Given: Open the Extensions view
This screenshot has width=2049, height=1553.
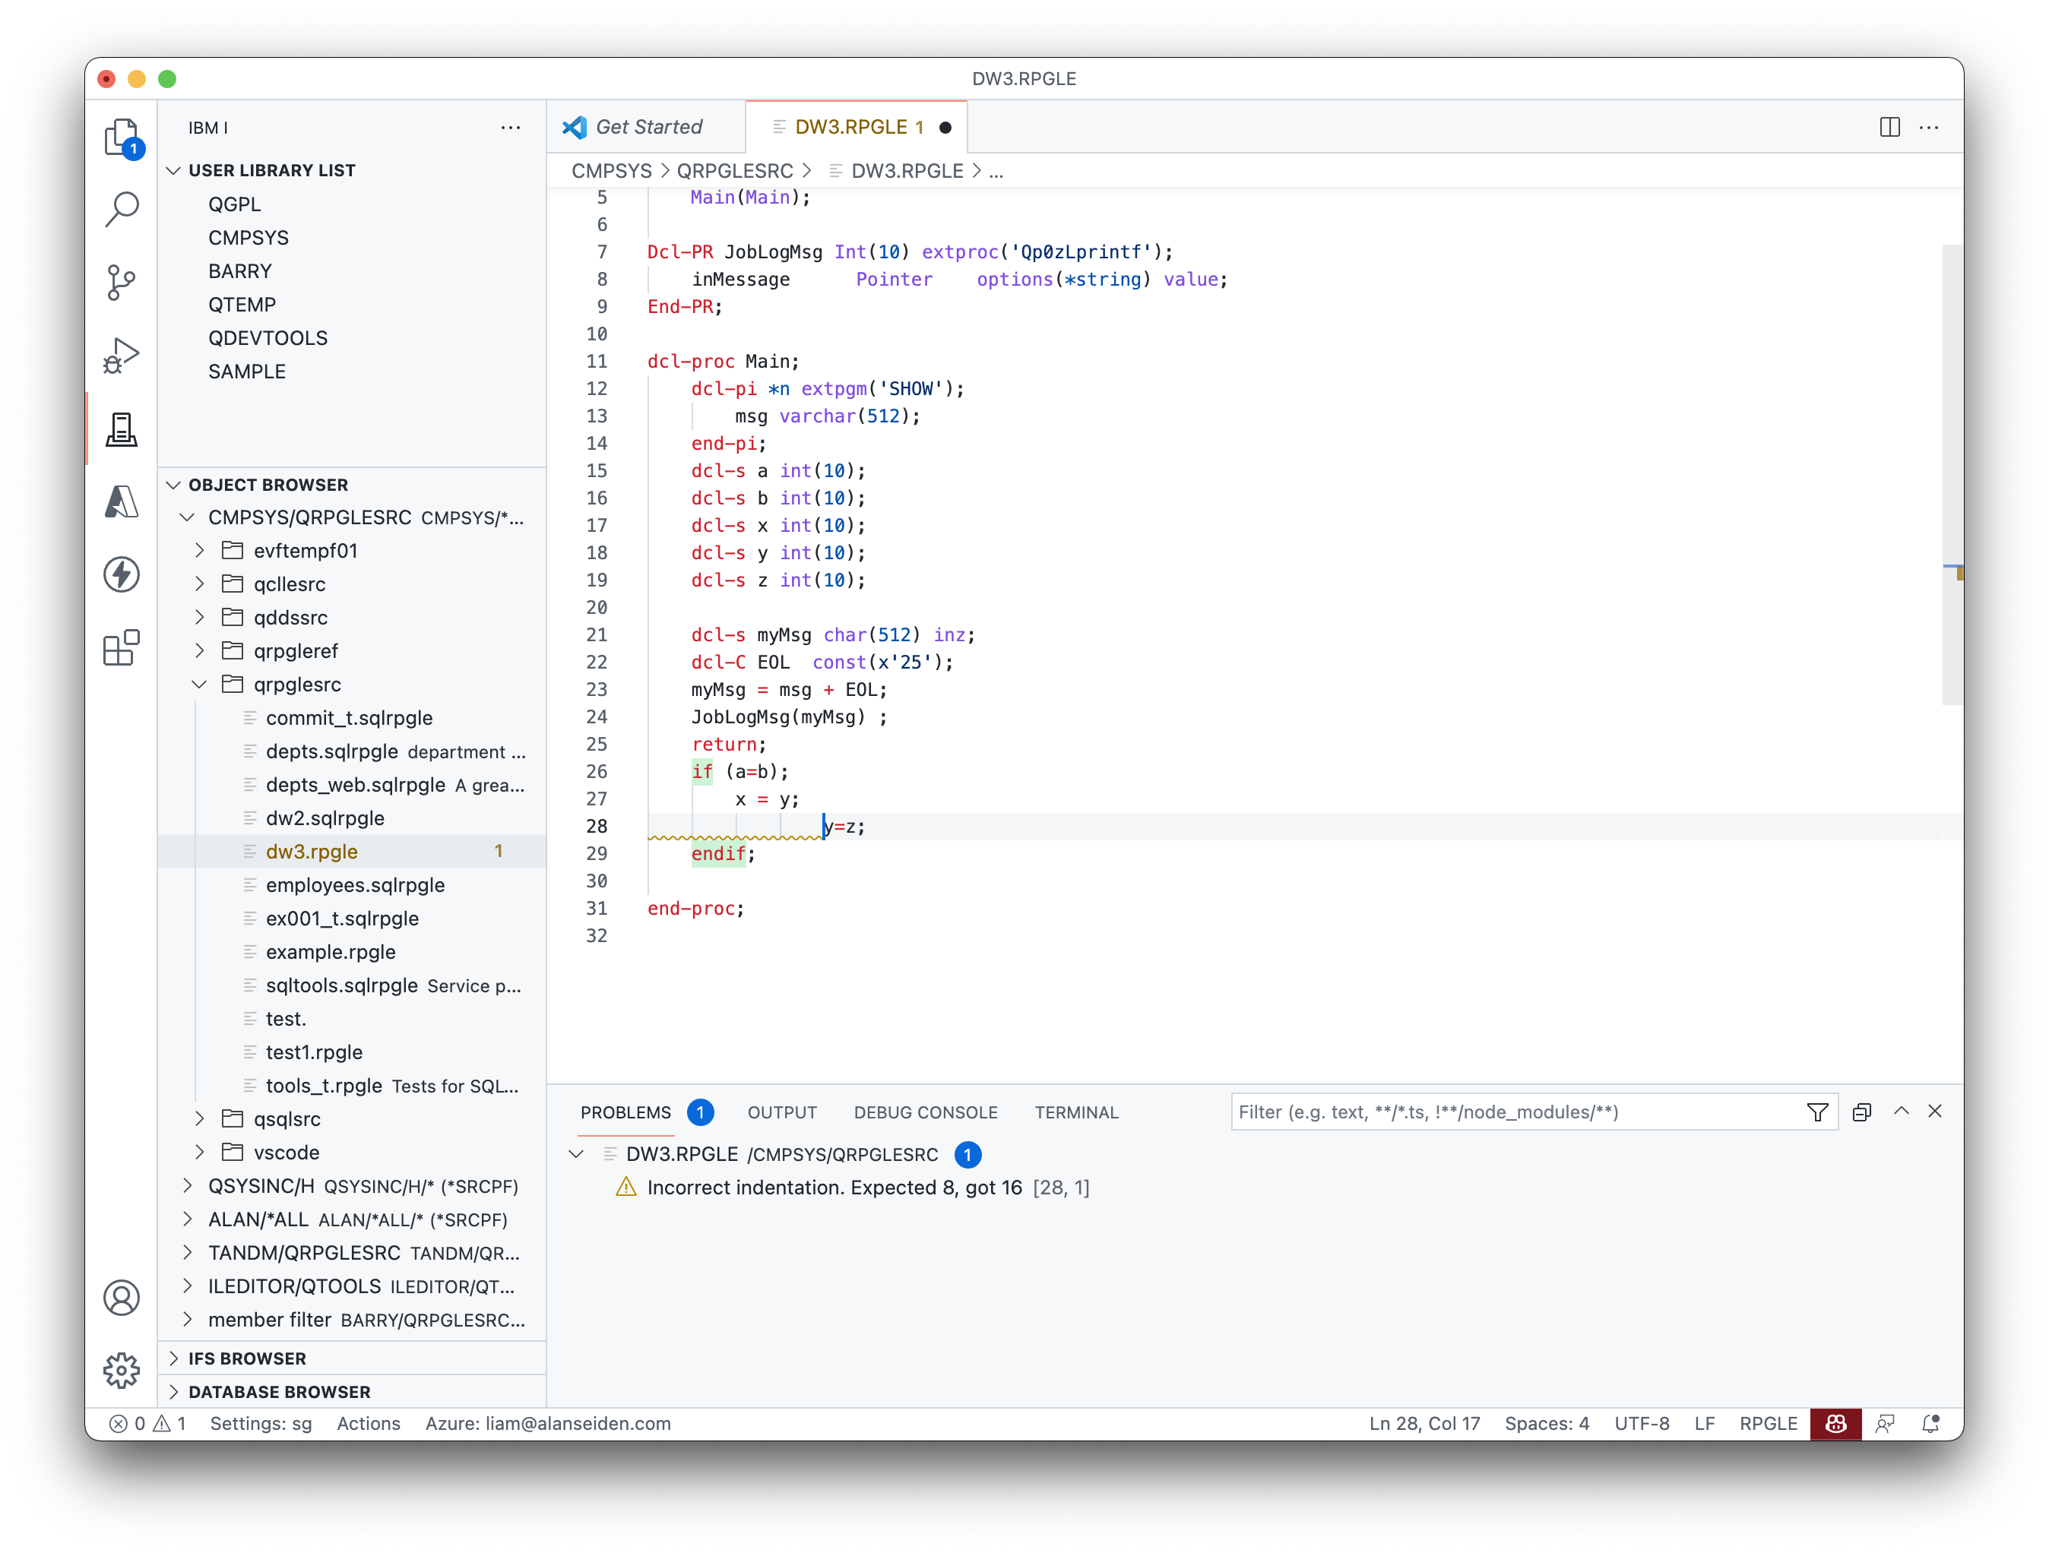Looking at the screenshot, I should point(122,648).
